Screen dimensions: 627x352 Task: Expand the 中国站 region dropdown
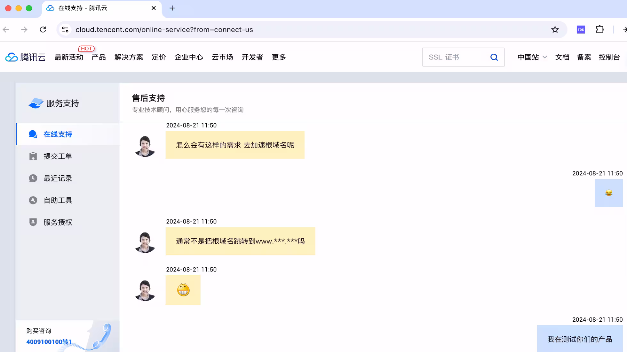(x=532, y=57)
